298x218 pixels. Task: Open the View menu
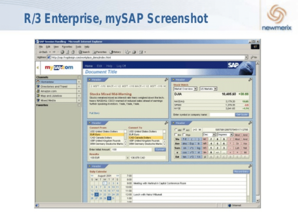coord(56,47)
